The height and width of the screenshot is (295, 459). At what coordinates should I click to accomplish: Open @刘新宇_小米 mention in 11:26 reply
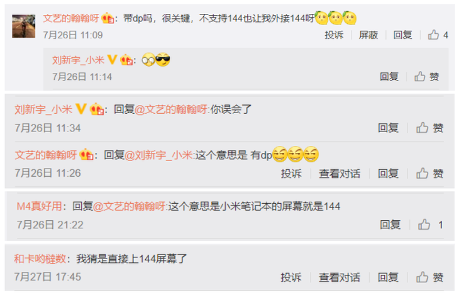click(160, 155)
